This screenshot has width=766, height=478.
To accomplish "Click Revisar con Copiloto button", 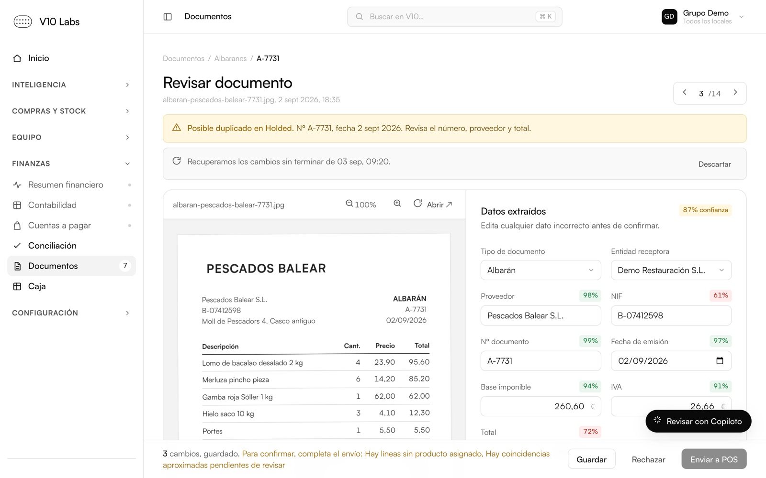I will (x=698, y=421).
